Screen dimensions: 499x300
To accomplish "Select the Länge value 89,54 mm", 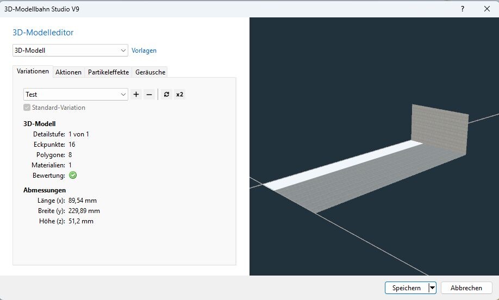I will click(83, 201).
